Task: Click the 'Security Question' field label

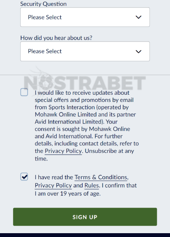Action: (43, 4)
